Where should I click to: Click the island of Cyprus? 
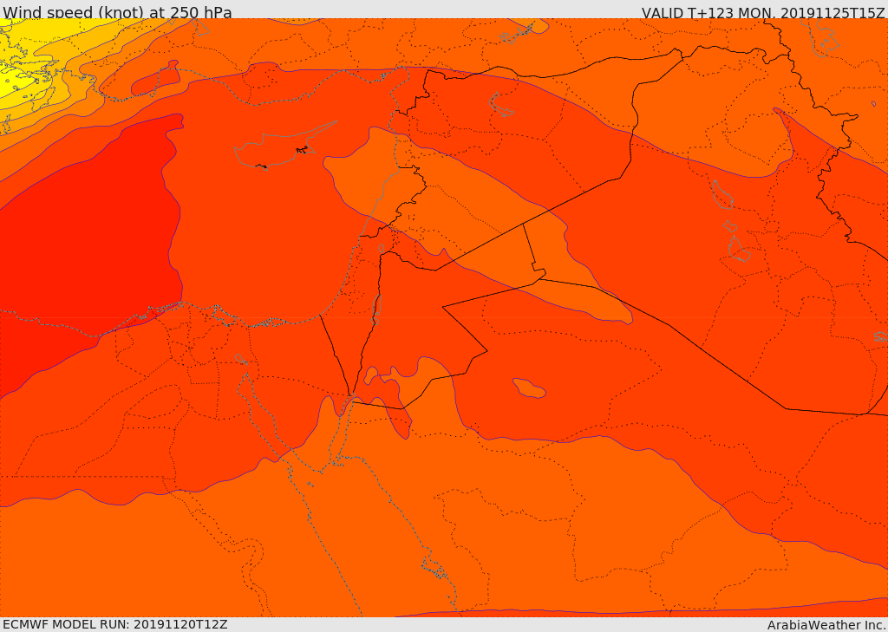pos(269,152)
